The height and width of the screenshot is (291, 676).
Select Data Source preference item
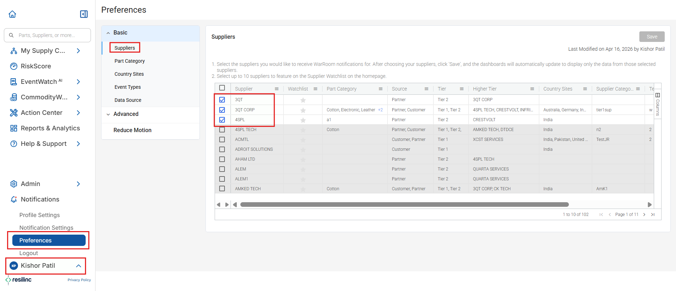coord(128,100)
